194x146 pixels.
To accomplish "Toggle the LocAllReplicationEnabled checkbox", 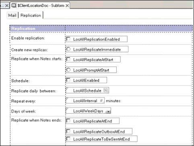I will pos(68,39).
